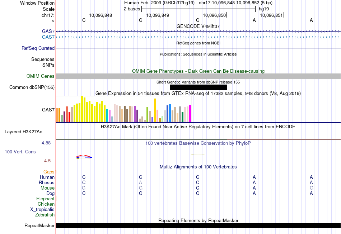Click the SNPs track label
The width and height of the screenshot is (341, 234).
48,65
